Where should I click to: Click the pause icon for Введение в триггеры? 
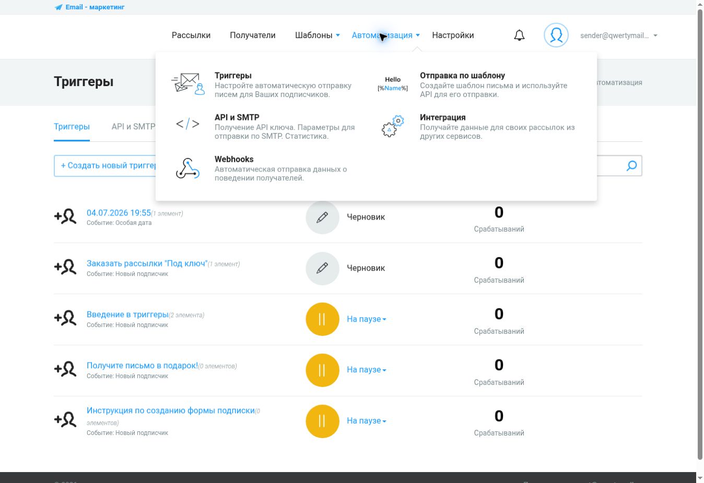pos(322,319)
